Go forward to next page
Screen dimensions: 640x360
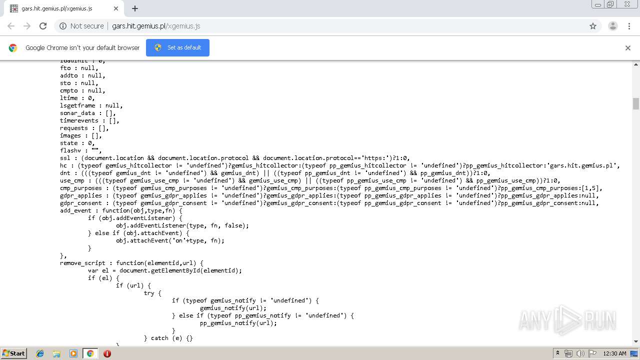click(x=27, y=26)
